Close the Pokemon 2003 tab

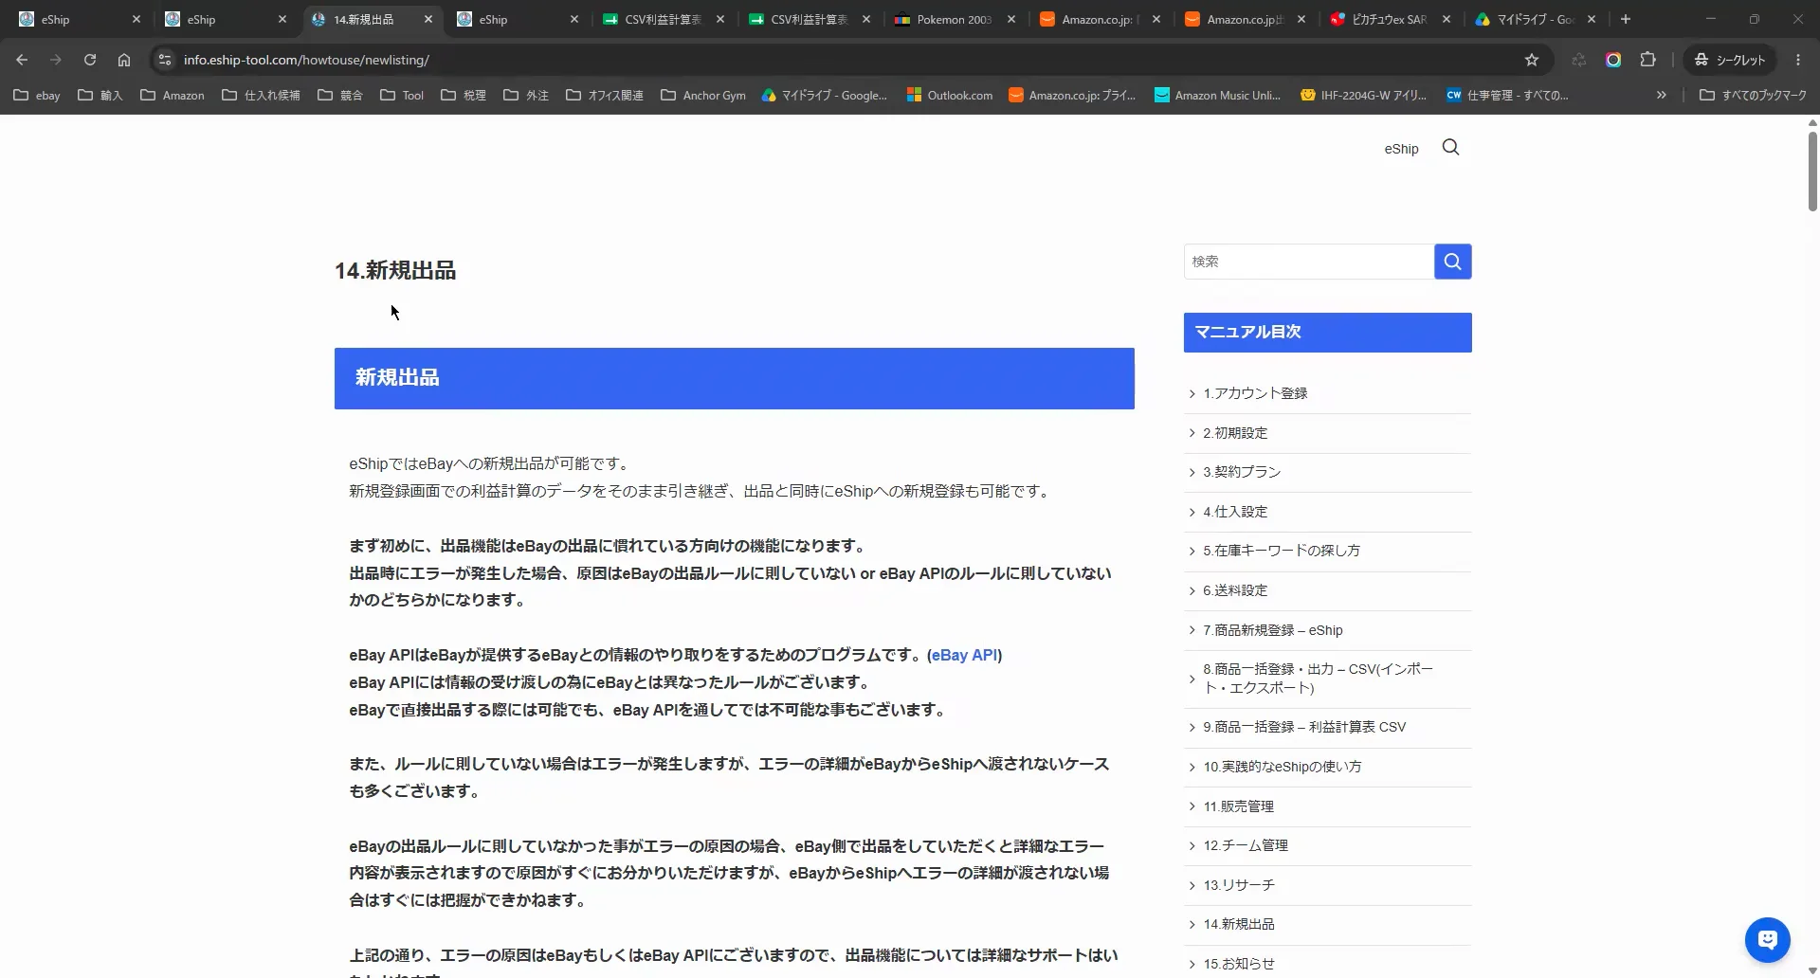pyautogui.click(x=1011, y=19)
